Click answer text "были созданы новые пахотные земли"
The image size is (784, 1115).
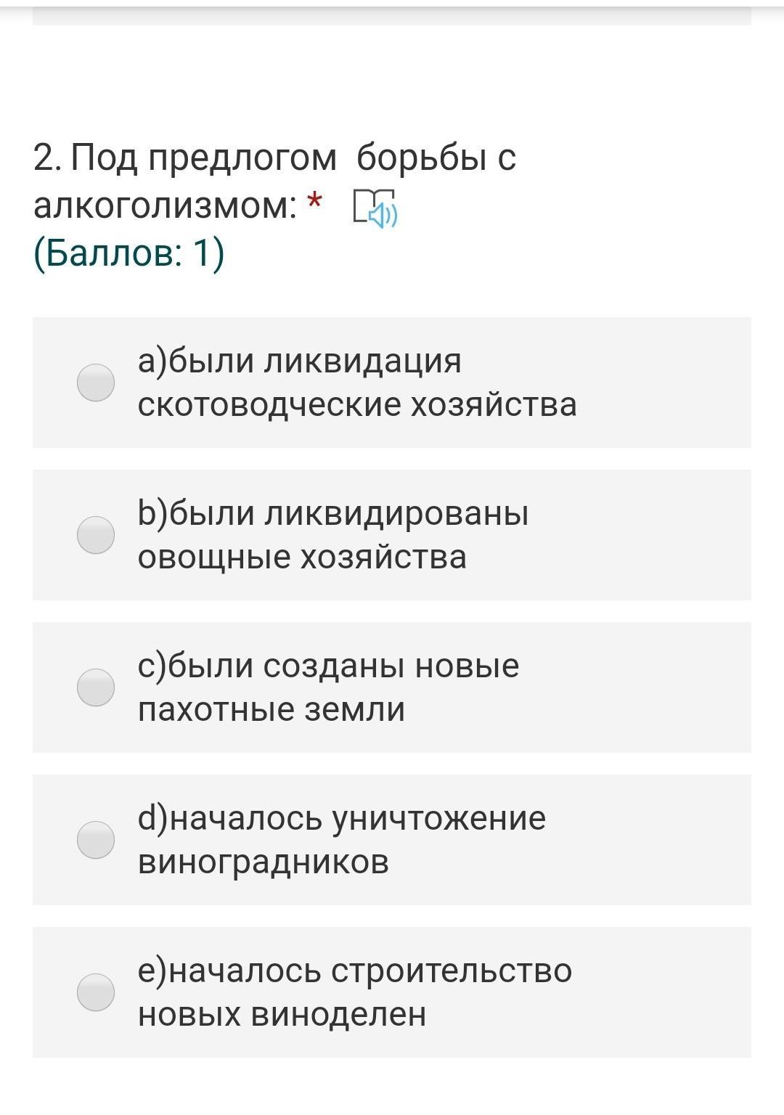click(328, 687)
